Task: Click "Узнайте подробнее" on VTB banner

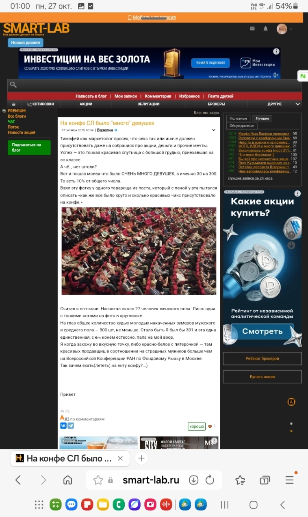Action: coord(210,63)
